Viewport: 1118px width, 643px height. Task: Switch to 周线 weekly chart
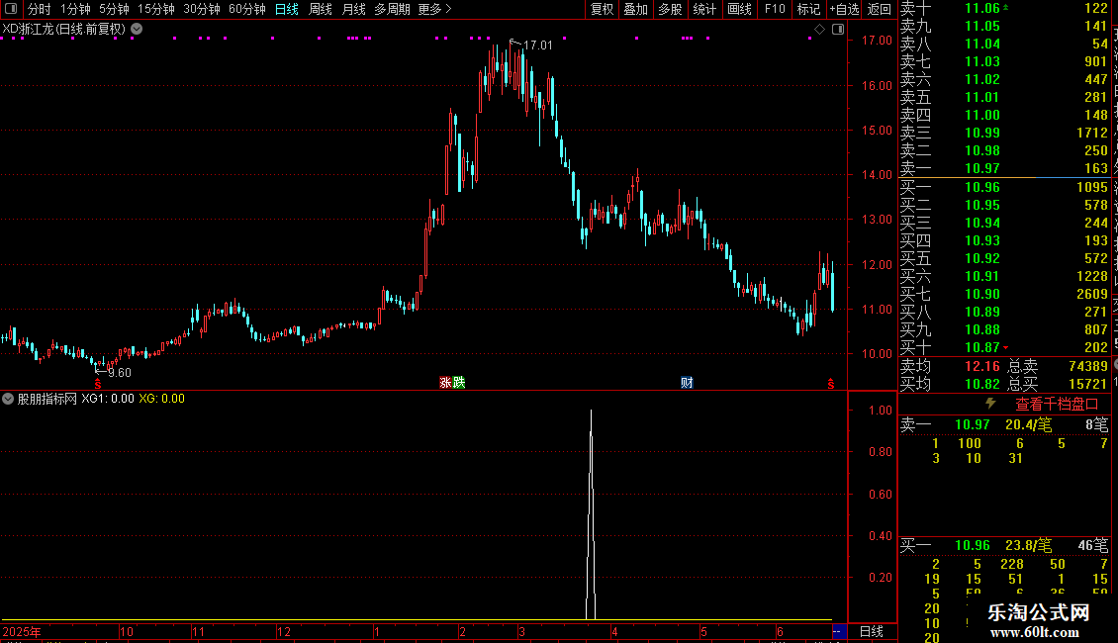click(321, 9)
